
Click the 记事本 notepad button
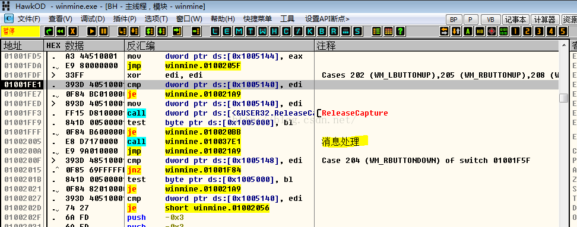point(515,20)
